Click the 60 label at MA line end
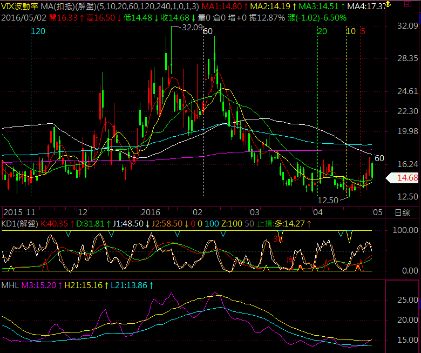 coord(379,158)
